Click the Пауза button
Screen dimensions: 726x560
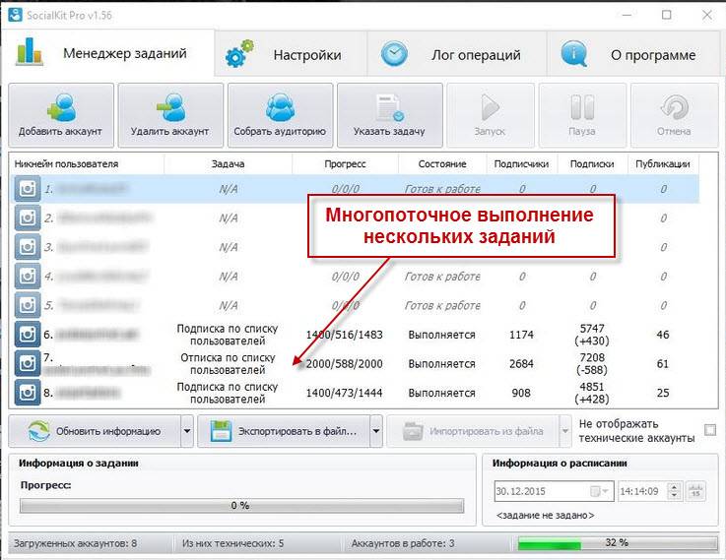(x=582, y=115)
